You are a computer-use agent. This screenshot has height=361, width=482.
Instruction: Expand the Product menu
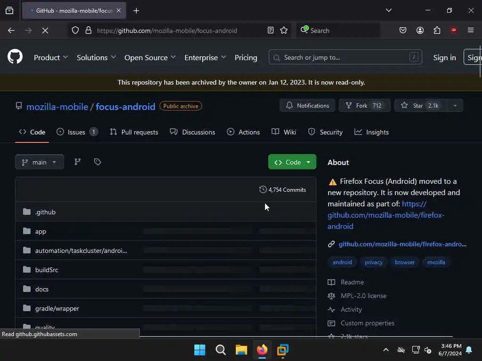pyautogui.click(x=51, y=57)
